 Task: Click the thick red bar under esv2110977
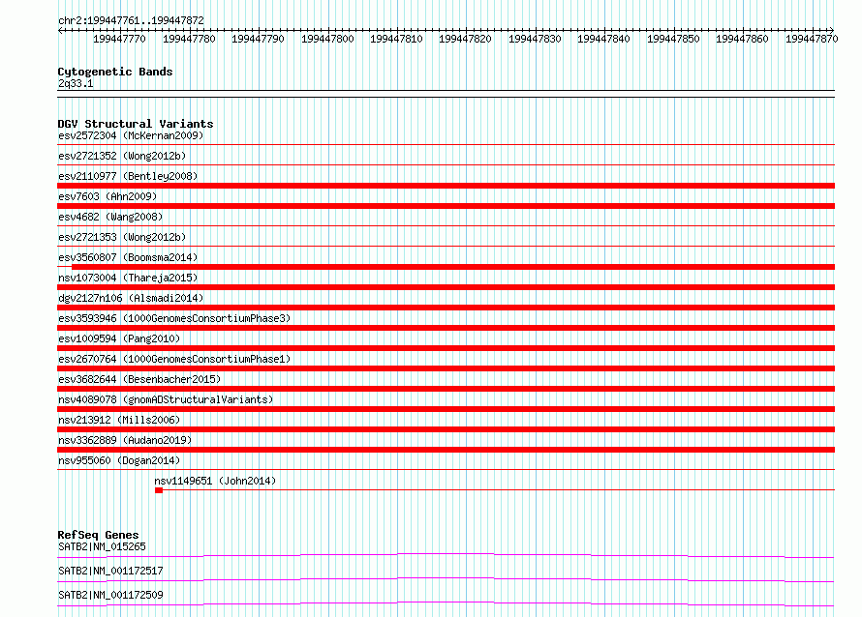[x=446, y=186]
